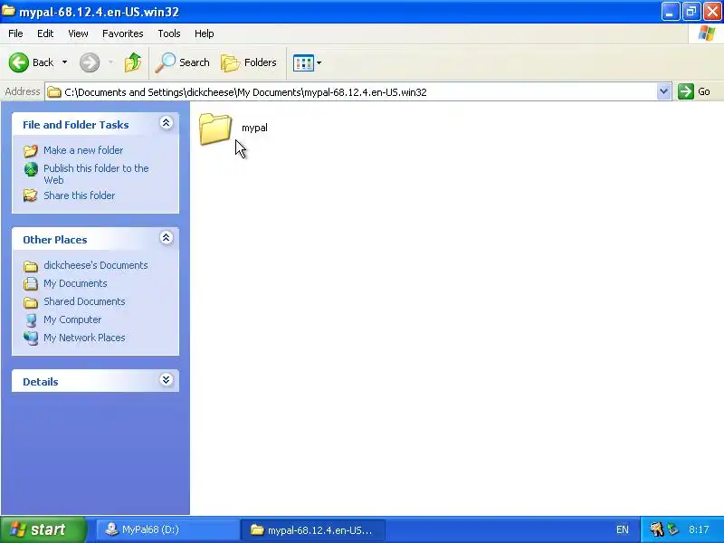Screen dimensions: 724x543
Task: Click the Up folder icon in toolbar
Action: 133,62
